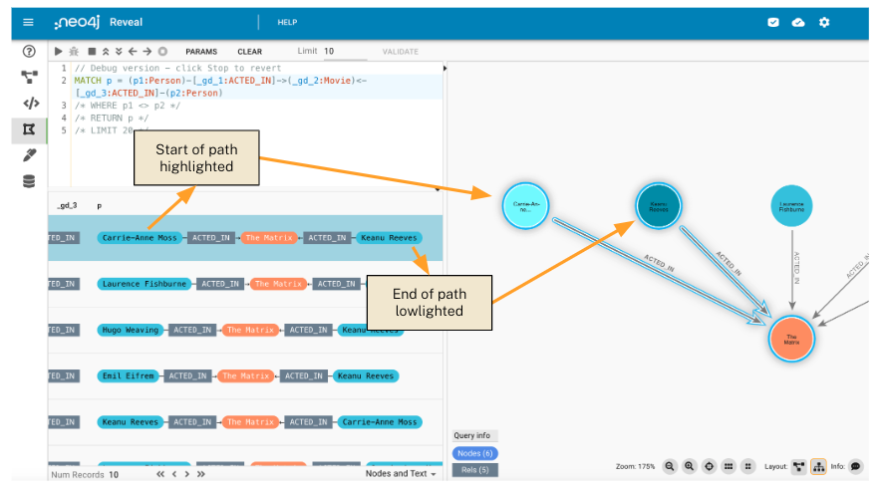This screenshot has height=491, width=882.
Task: Select the Laurence Fishburne graph node
Action: pyautogui.click(x=791, y=206)
